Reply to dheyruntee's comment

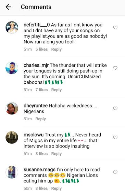(40, 119)
